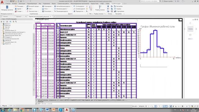Image resolution: width=199 pixels, height=112 pixels.
Task: Open the Настройки settings tool
Action: tap(118, 6)
